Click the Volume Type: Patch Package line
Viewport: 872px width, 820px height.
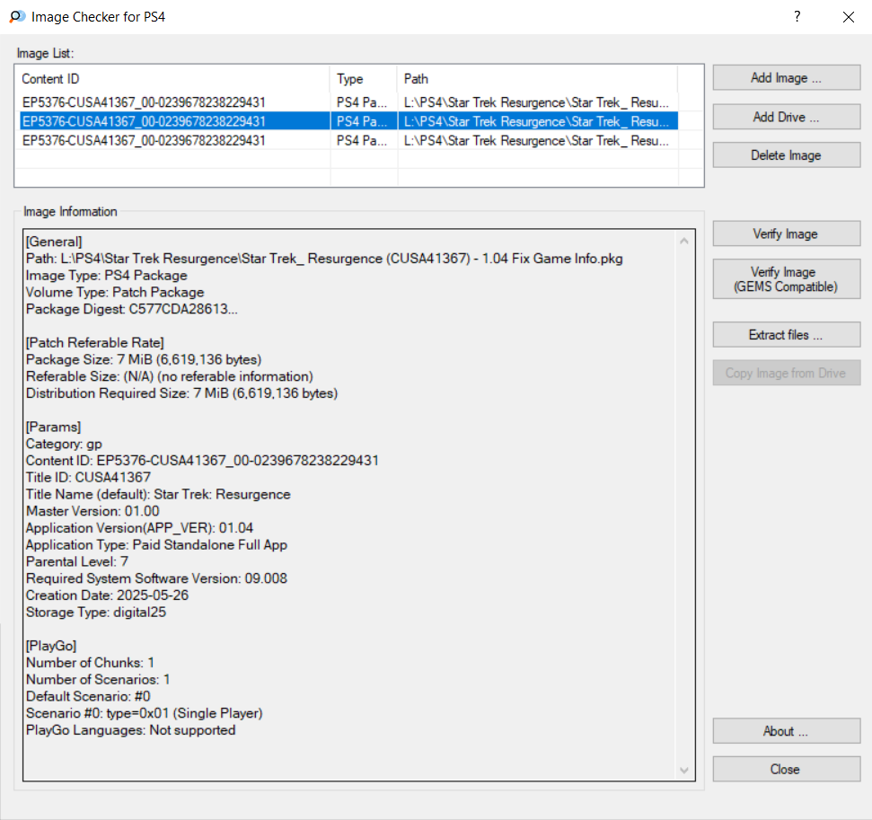coord(115,293)
